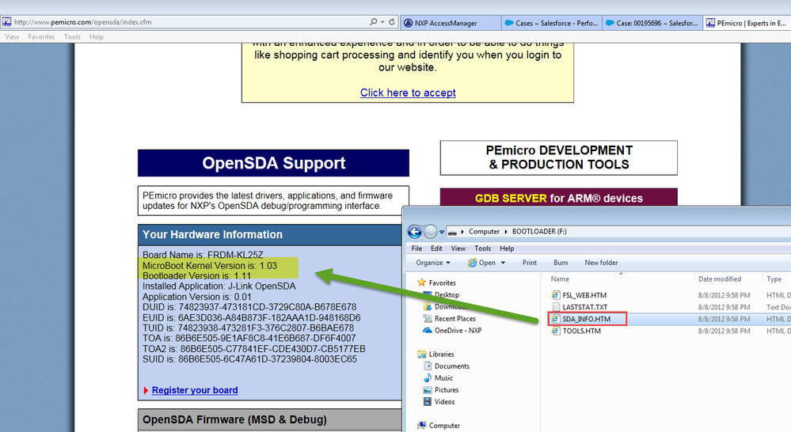This screenshot has height=432, width=791.
Task: Click the Music note icon
Action: point(428,378)
